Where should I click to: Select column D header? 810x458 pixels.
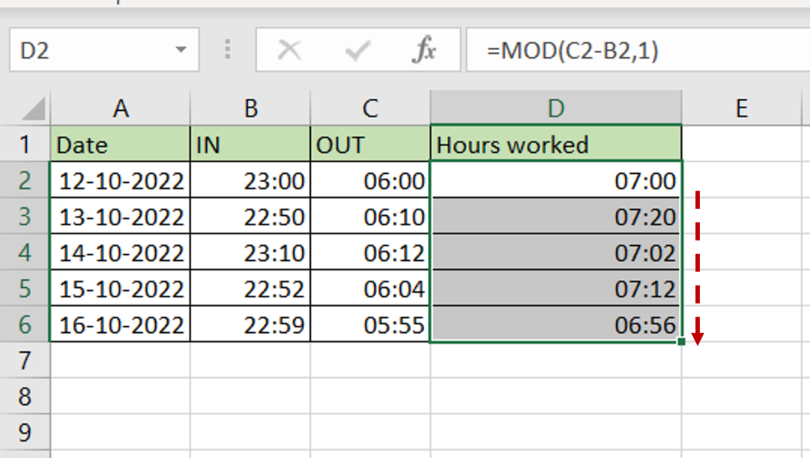click(x=555, y=108)
